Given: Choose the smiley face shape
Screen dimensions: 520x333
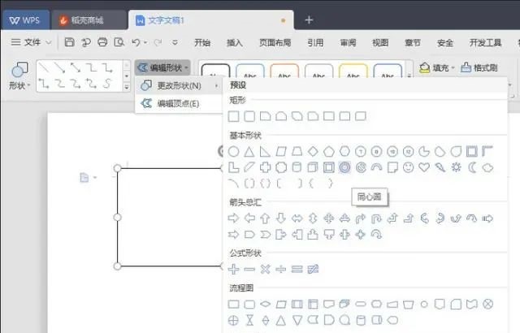Looking at the screenshot, I should (408, 167).
